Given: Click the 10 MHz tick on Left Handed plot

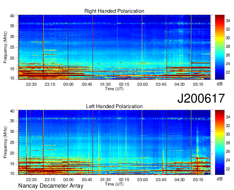Looking at the screenshot, I should pyautogui.click(x=12, y=173).
